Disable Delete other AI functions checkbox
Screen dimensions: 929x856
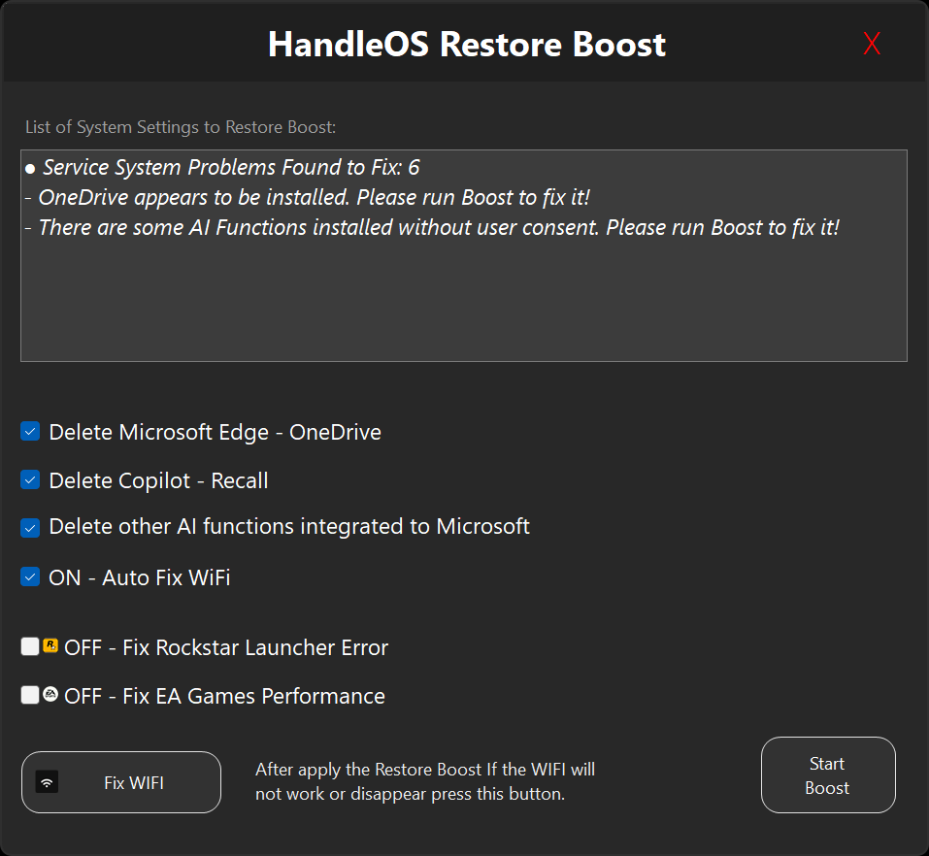pyautogui.click(x=31, y=528)
